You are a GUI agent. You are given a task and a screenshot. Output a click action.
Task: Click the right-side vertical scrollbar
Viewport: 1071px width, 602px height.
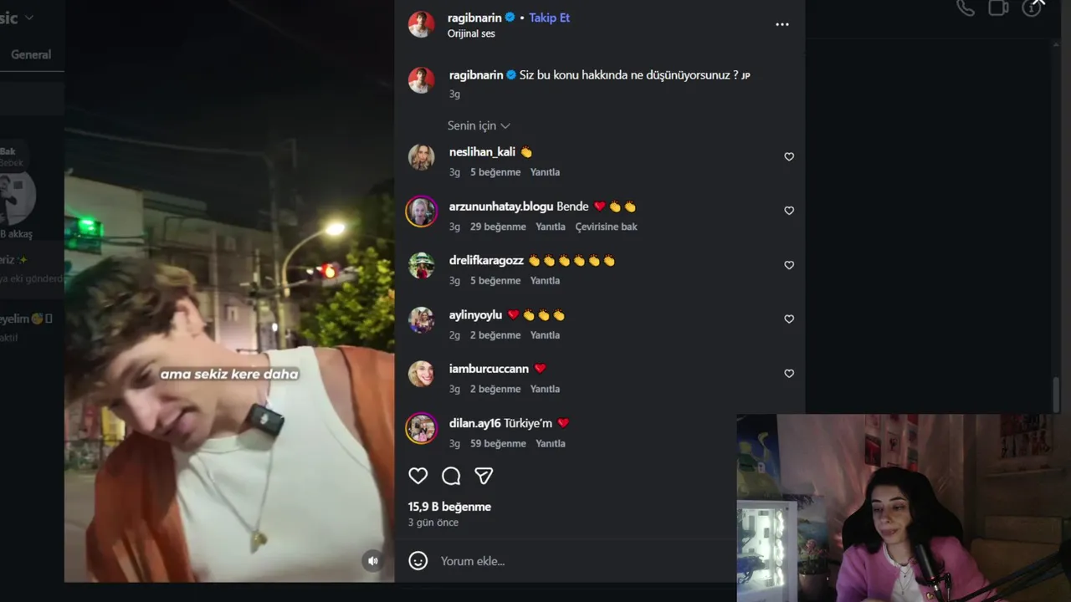(x=1056, y=393)
